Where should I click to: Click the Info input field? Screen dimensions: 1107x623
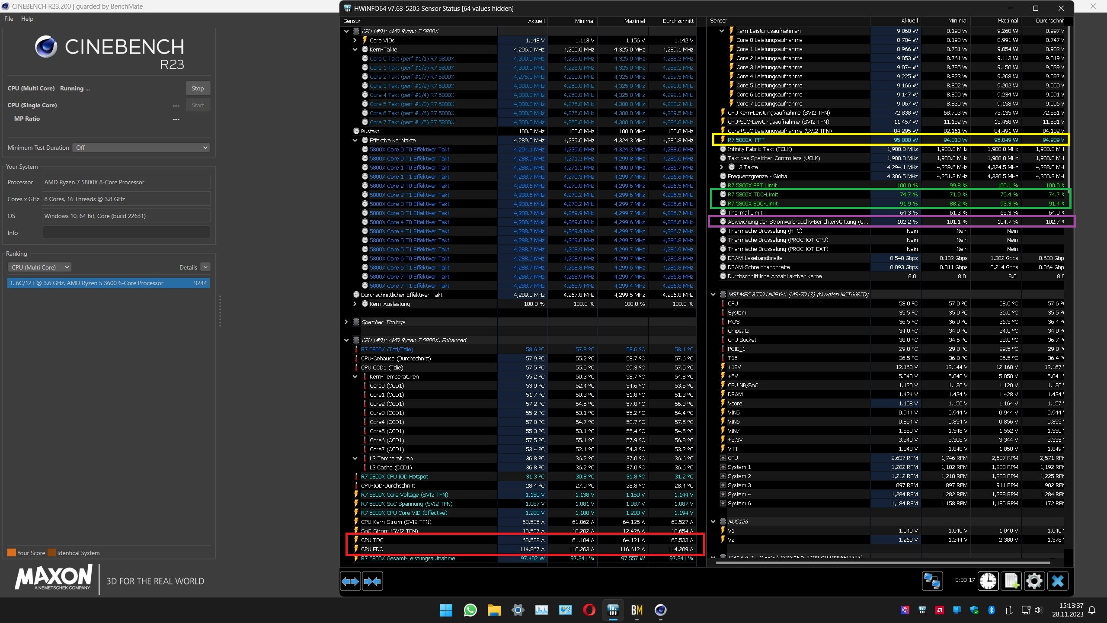pos(126,233)
